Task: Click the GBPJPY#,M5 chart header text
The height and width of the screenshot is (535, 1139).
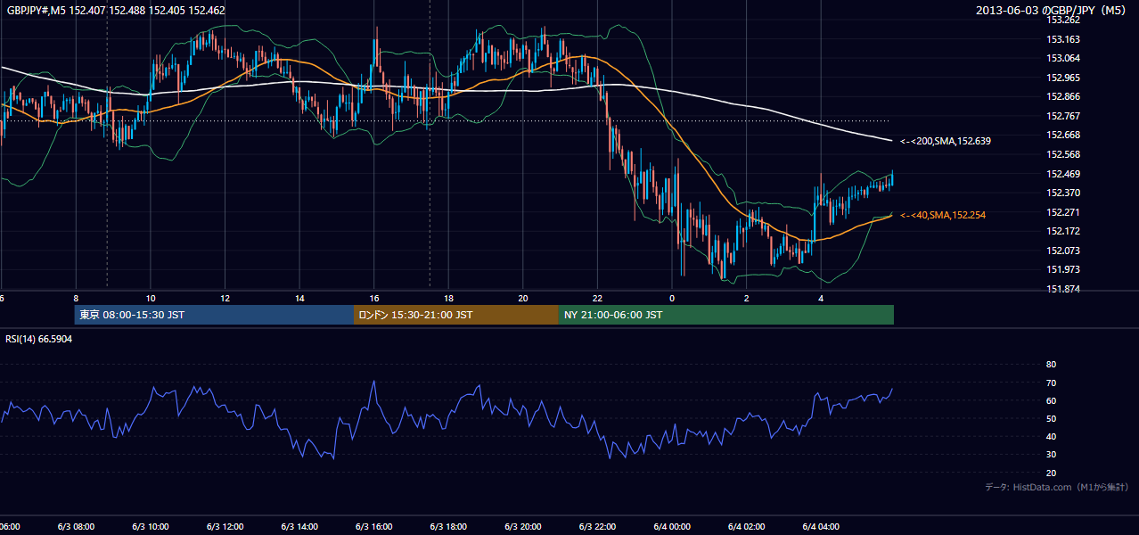Action: [114, 11]
